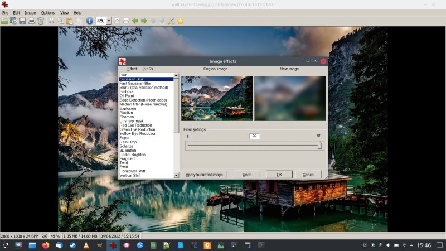The height and width of the screenshot is (251, 446).
Task: Launch VLC from the taskbar
Action: pos(86,245)
